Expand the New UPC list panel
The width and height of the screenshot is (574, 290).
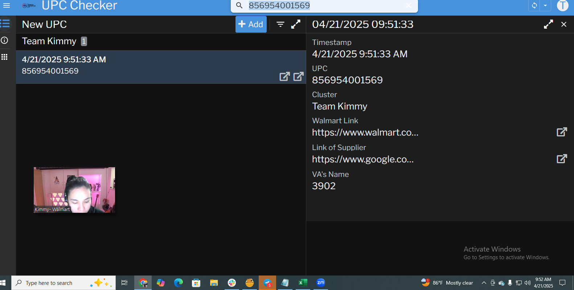pos(296,24)
